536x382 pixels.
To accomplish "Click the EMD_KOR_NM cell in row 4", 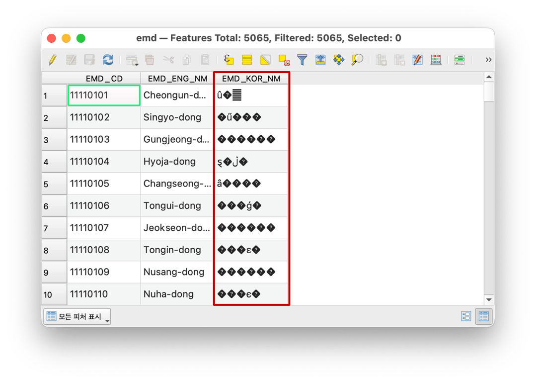I will coord(251,162).
